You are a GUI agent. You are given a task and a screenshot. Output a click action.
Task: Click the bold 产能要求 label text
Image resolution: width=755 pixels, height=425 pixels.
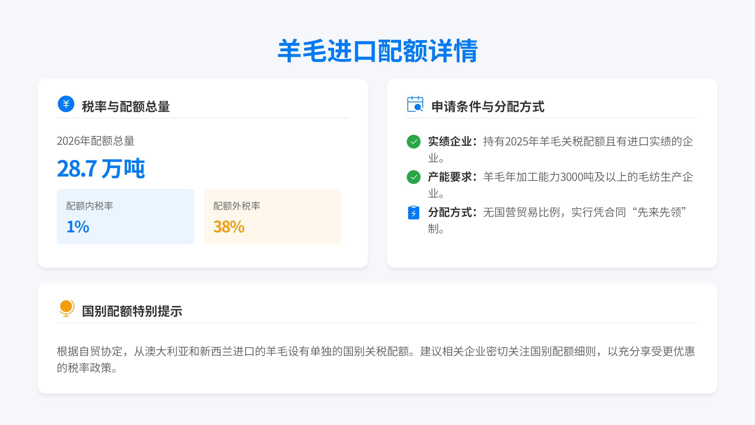coord(450,177)
